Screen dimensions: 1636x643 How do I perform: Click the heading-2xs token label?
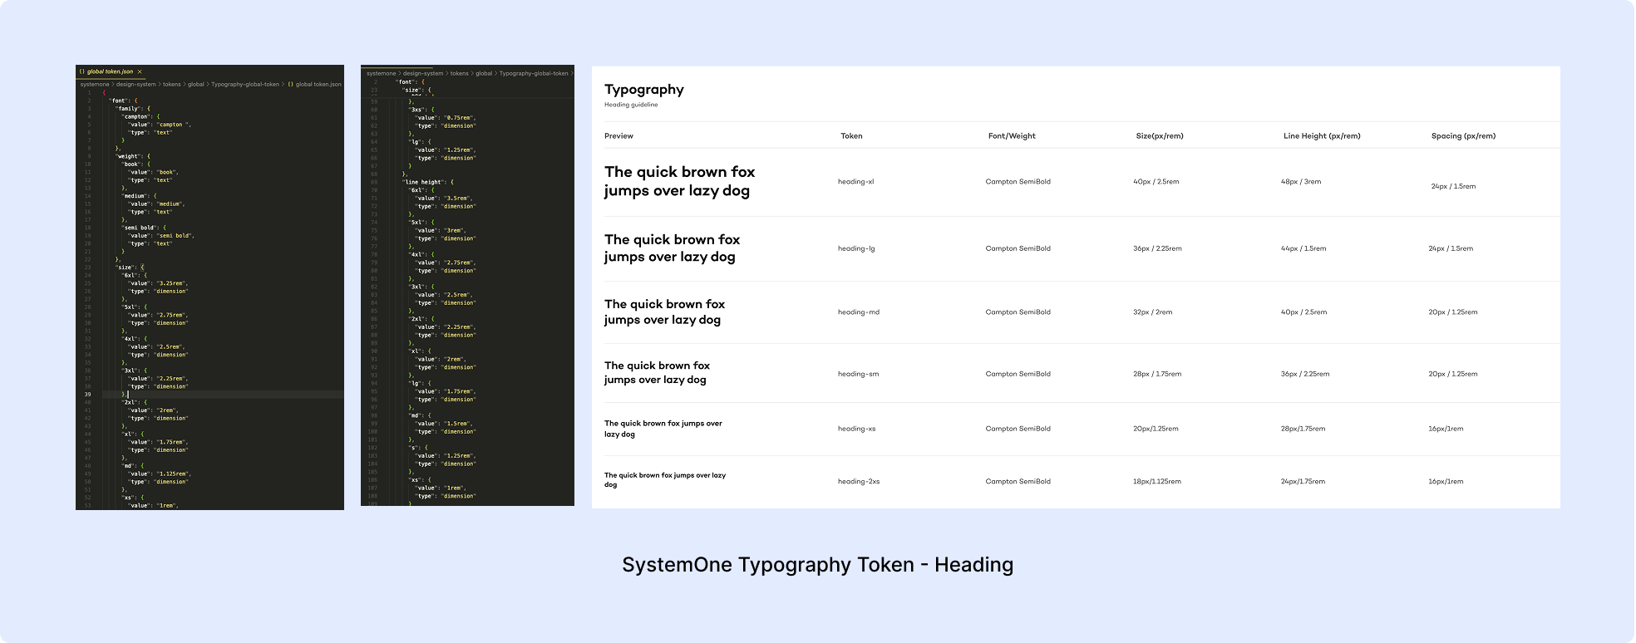(x=858, y=482)
